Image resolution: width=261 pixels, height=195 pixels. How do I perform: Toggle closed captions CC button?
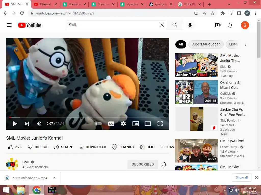click(111, 124)
